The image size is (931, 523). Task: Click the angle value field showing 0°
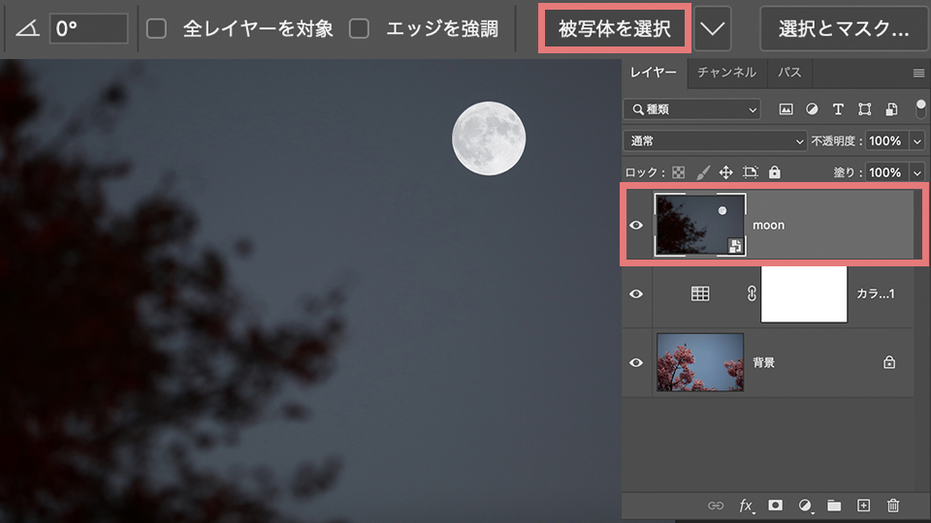point(89,28)
